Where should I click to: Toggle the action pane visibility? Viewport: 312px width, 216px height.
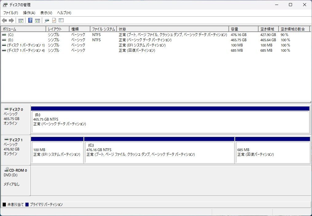(37, 20)
